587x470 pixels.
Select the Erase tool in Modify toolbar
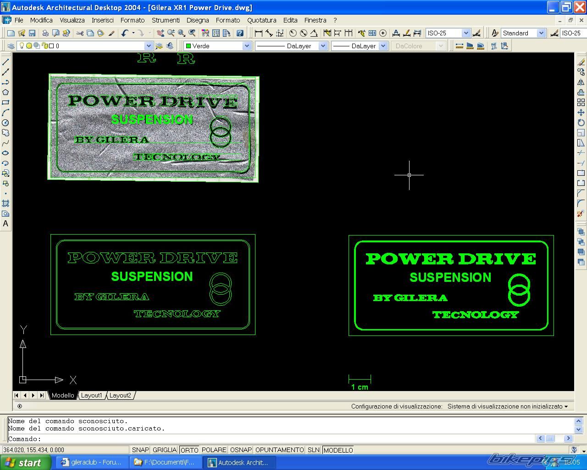click(581, 62)
